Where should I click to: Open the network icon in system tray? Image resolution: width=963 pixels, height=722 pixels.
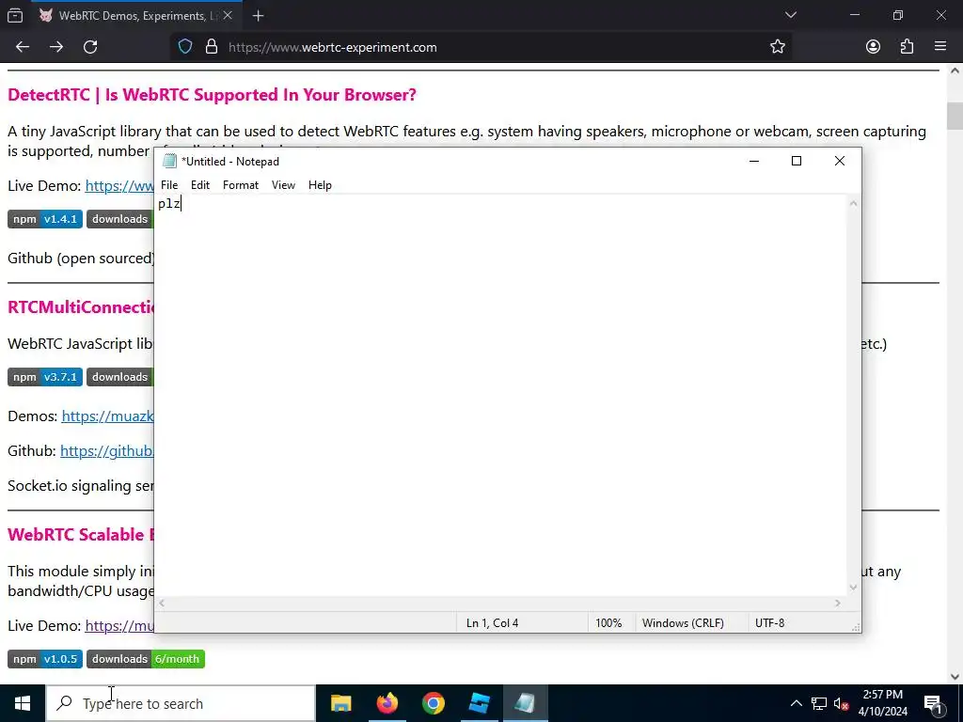tap(819, 703)
